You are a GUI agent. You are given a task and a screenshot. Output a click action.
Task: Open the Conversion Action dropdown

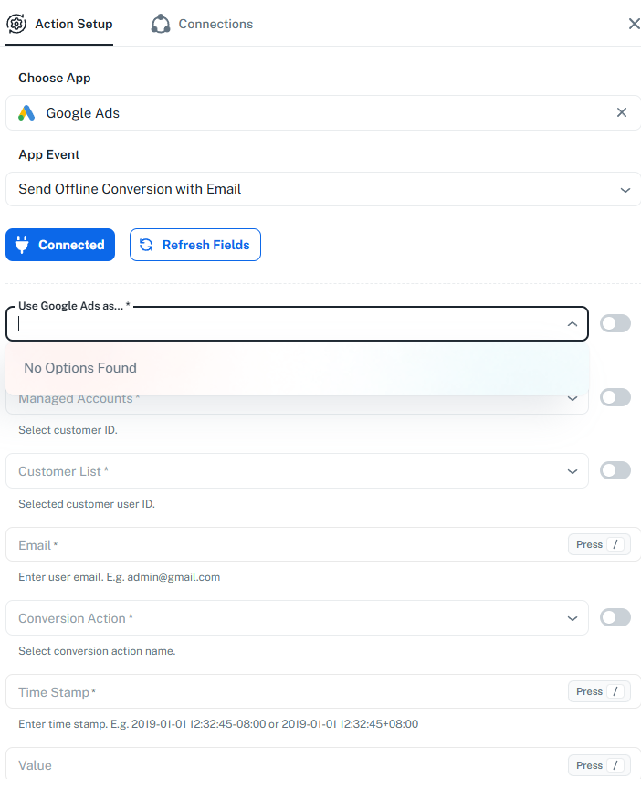click(297, 618)
